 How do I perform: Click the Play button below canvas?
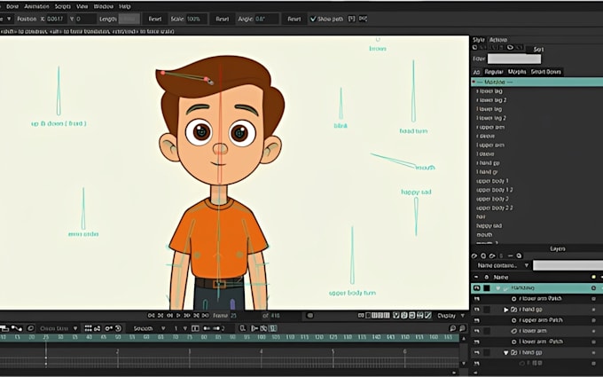click(x=178, y=316)
